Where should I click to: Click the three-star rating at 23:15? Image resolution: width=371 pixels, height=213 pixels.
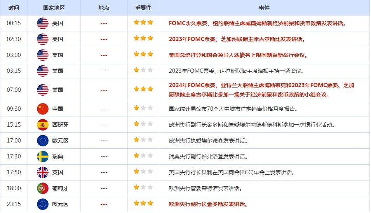pyautogui.click(x=143, y=203)
